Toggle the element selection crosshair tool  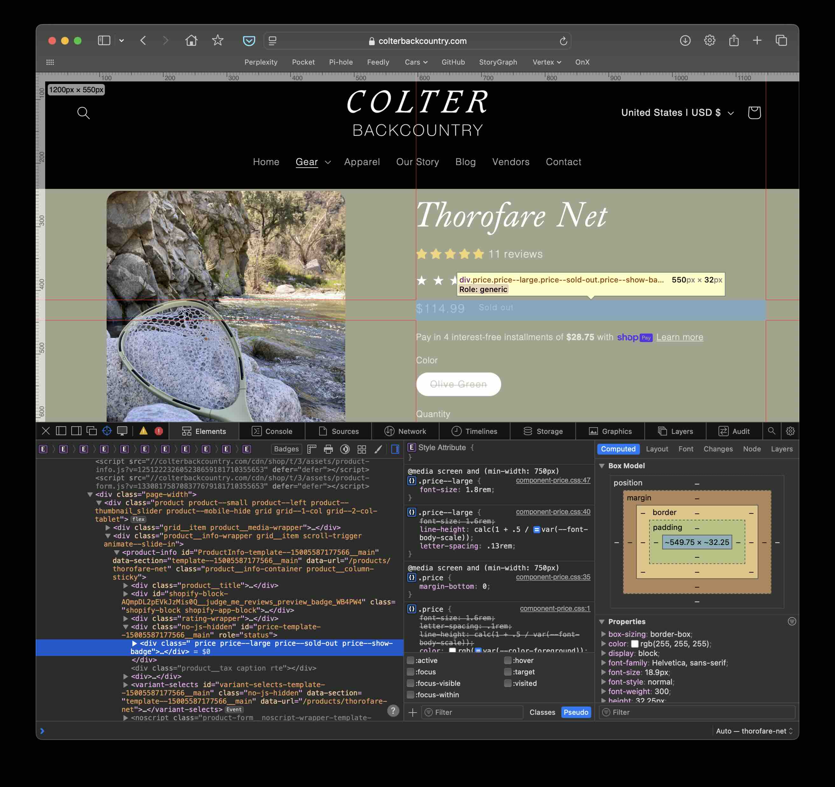[107, 431]
